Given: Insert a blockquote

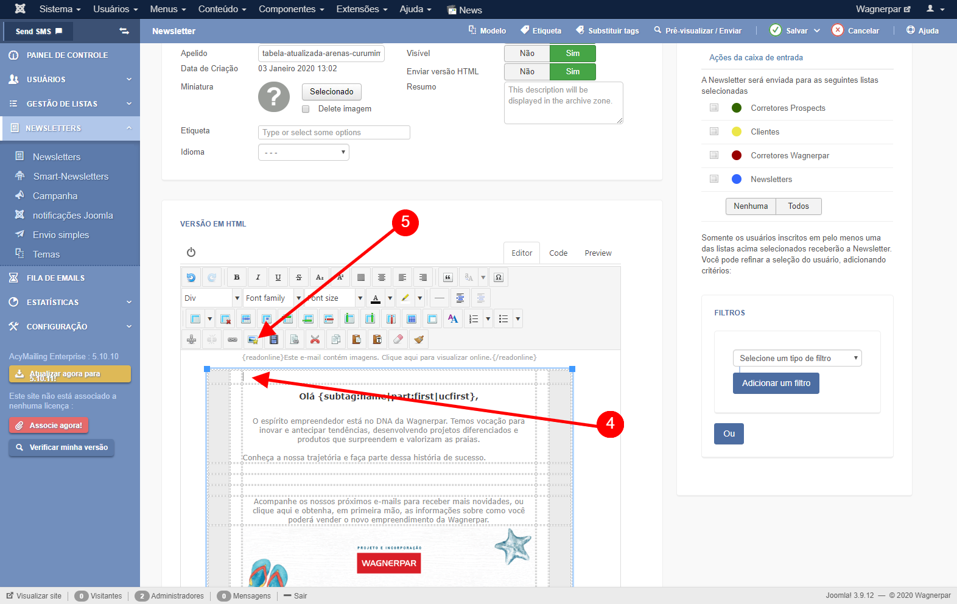Looking at the screenshot, I should point(448,278).
